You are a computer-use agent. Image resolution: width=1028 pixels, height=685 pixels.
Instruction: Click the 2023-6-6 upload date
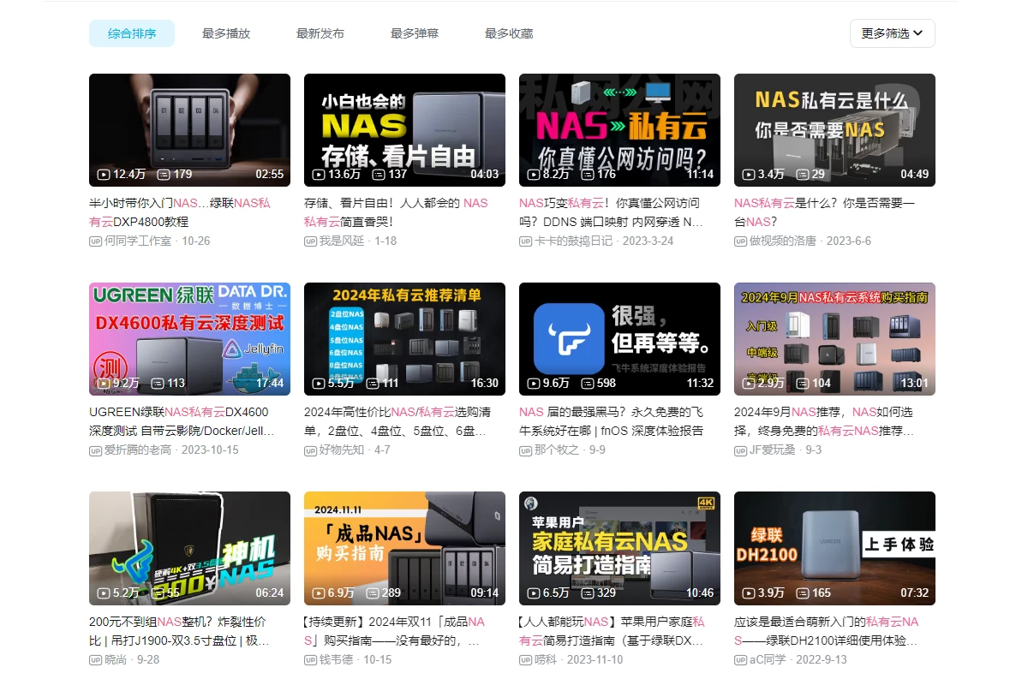tap(849, 241)
